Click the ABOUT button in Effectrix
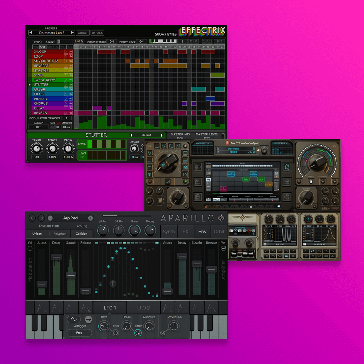The width and height of the screenshot is (364, 364). pos(83,33)
